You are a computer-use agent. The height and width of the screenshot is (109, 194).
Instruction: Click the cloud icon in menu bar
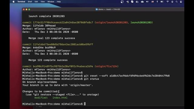coord(142,2)
